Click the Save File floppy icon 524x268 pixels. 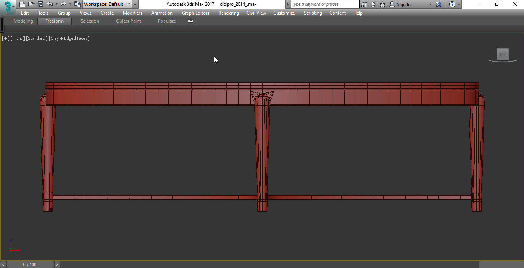[40, 4]
